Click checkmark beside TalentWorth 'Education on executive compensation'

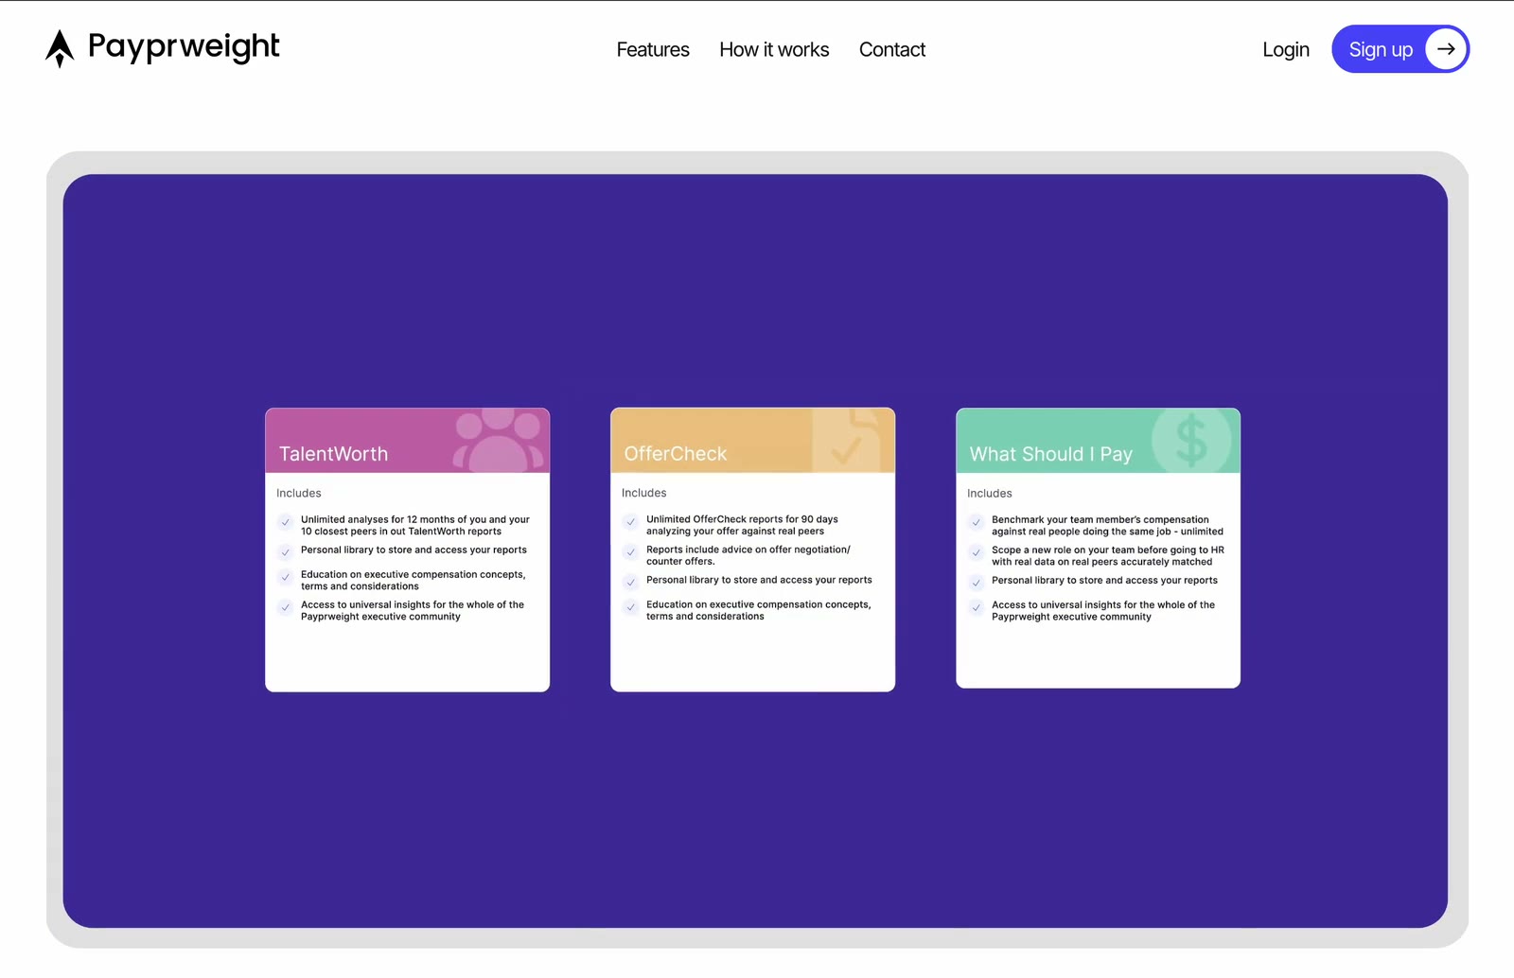[x=285, y=577]
